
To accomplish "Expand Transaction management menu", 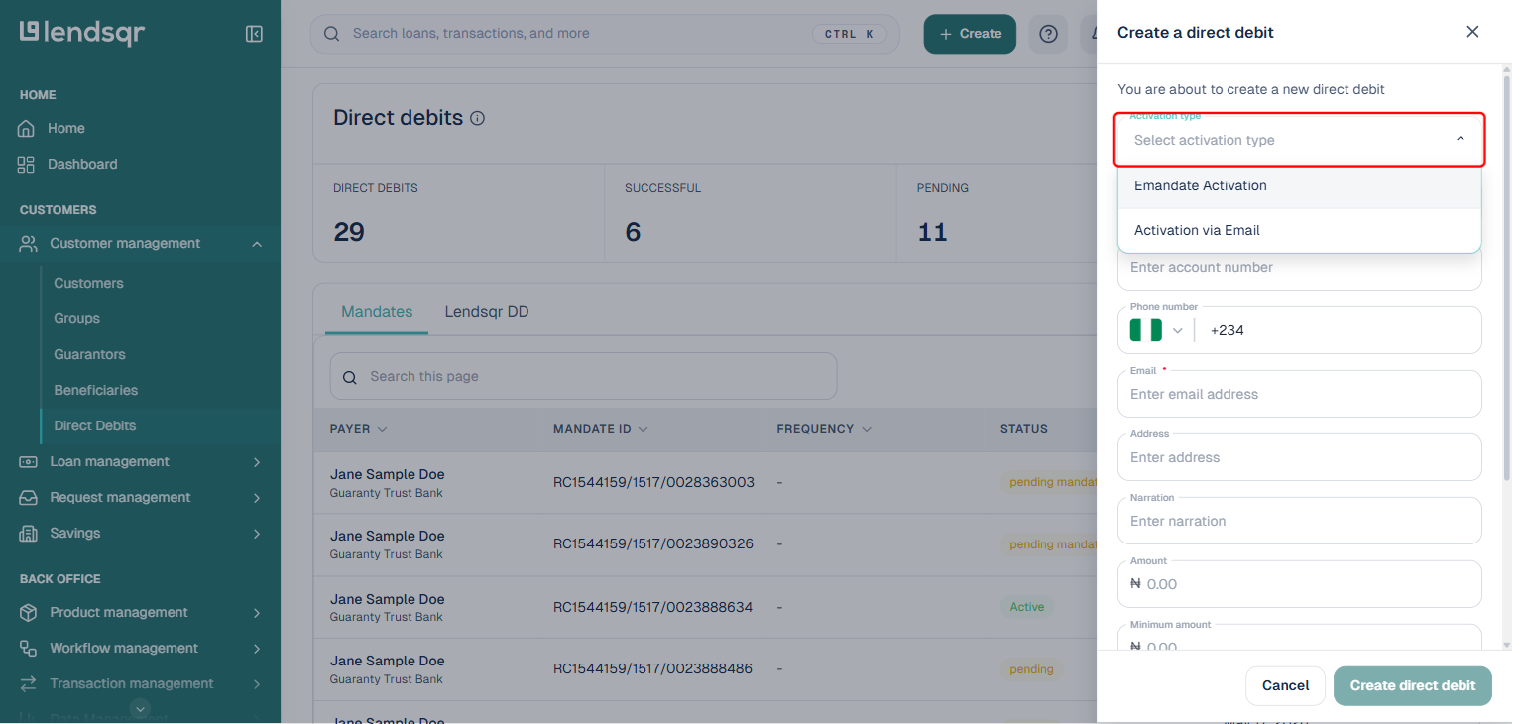I will pos(141,683).
